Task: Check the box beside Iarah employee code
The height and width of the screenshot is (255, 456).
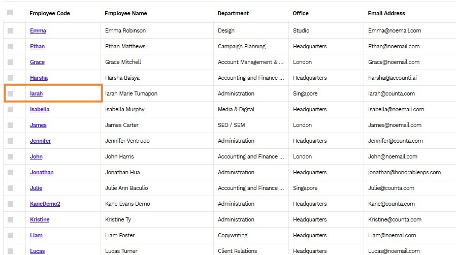Action: click(x=11, y=93)
